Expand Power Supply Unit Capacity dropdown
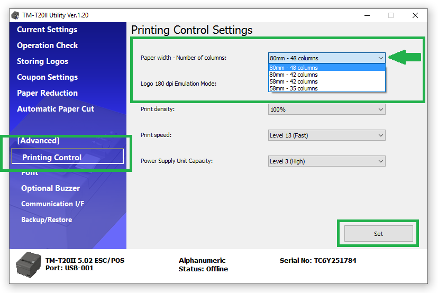 tap(326, 161)
